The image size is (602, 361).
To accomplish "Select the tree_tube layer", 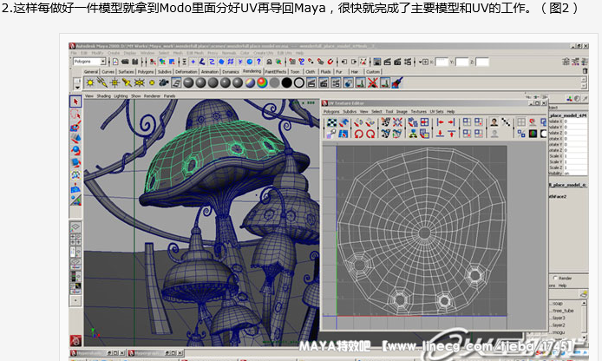I will pyautogui.click(x=563, y=311).
